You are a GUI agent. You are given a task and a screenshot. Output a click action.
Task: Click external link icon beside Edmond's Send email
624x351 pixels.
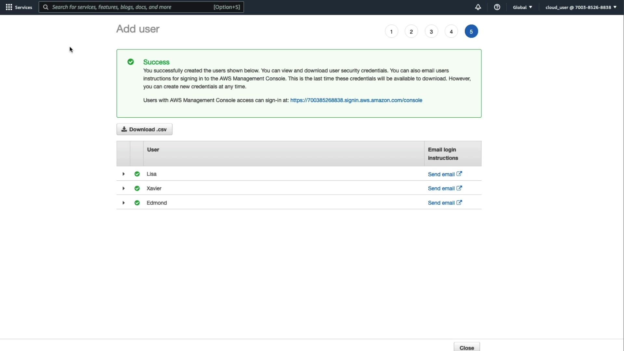pyautogui.click(x=459, y=202)
